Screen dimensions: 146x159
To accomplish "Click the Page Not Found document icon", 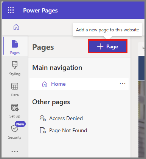I will tap(43, 130).
